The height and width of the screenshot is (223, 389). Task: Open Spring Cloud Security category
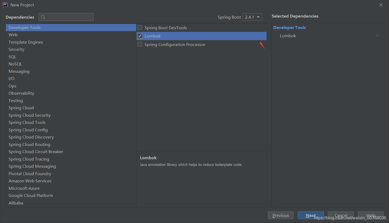tap(71, 115)
